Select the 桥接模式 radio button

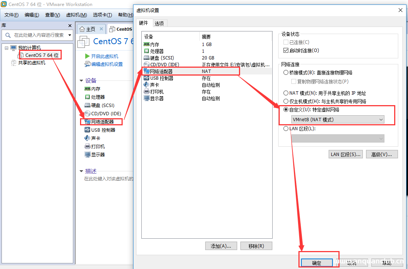[x=286, y=72]
